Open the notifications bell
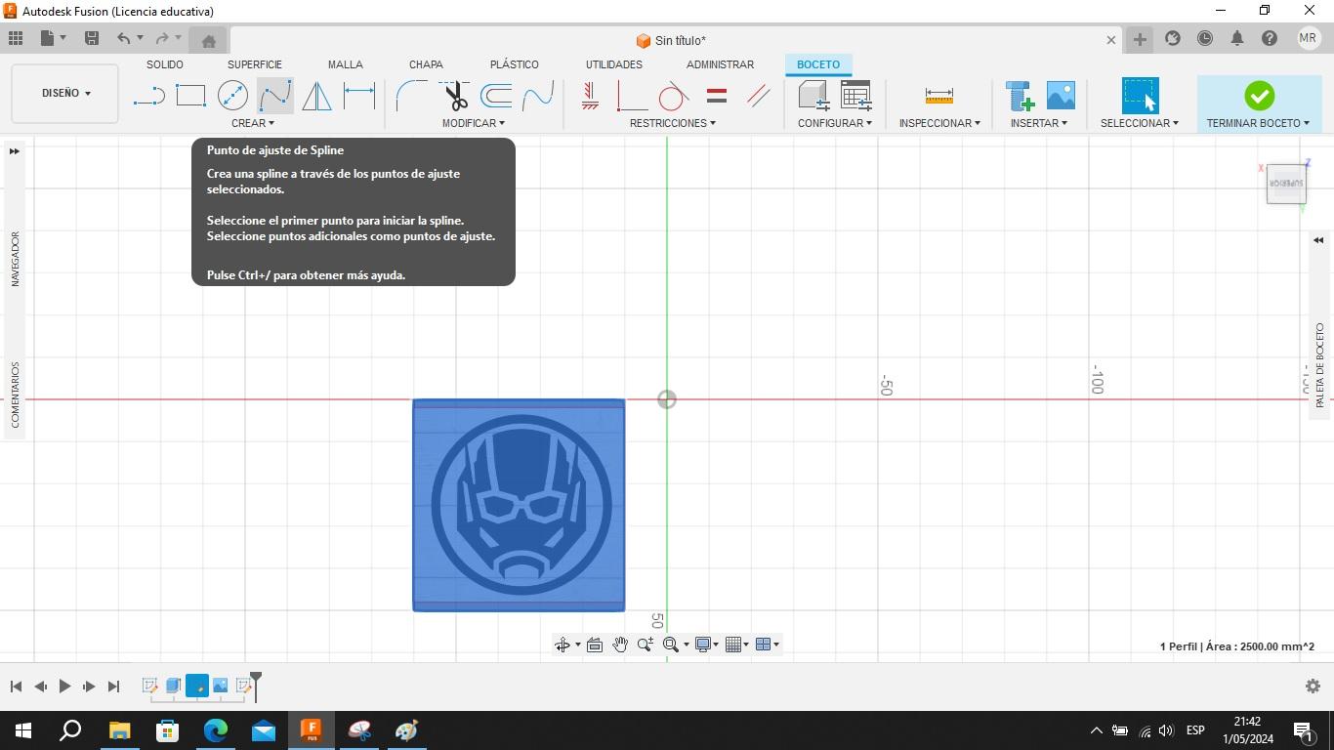1334x750 pixels. pyautogui.click(x=1237, y=38)
